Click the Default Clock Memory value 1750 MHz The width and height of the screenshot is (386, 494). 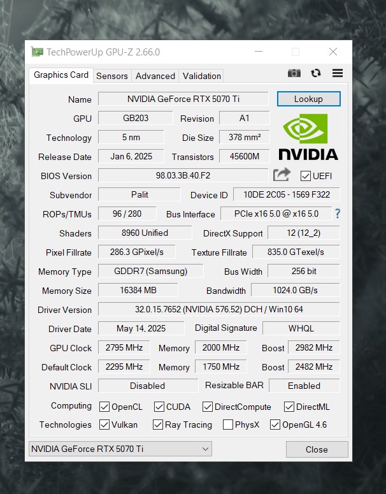220,367
